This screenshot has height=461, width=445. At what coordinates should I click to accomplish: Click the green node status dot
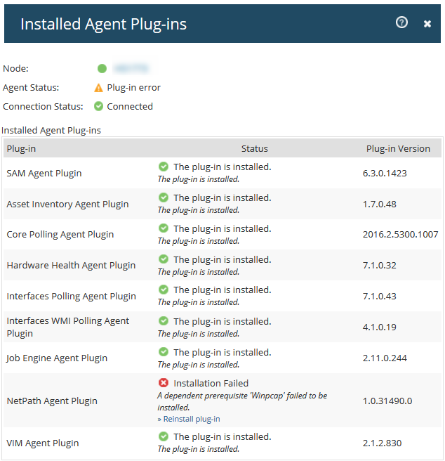102,69
